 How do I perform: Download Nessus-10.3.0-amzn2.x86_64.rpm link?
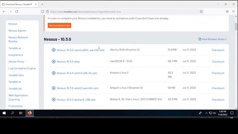[77, 73]
